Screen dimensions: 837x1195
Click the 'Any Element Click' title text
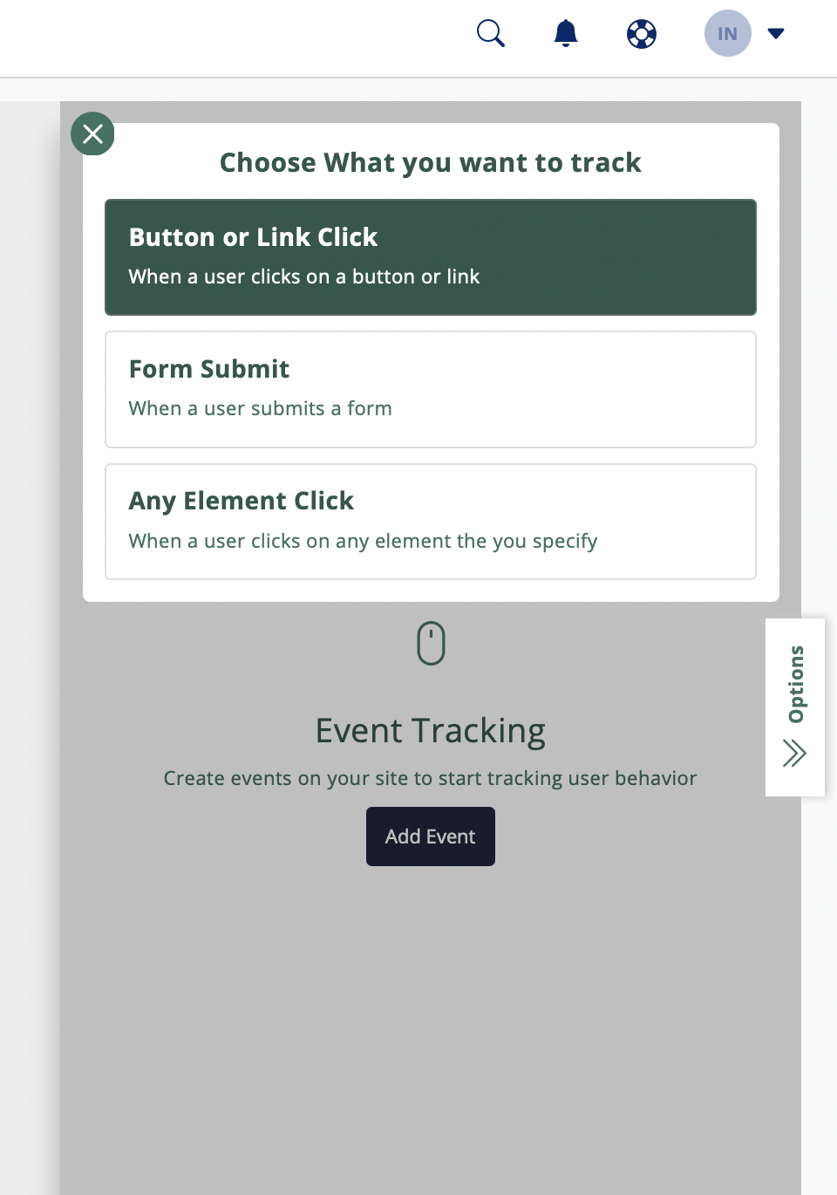tap(242, 501)
